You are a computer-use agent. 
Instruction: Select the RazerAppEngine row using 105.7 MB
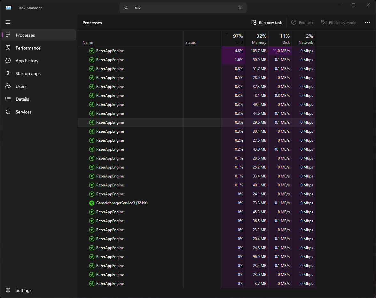[x=196, y=51]
